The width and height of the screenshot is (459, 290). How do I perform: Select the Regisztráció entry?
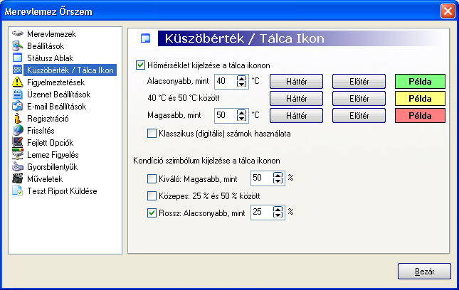[48, 119]
